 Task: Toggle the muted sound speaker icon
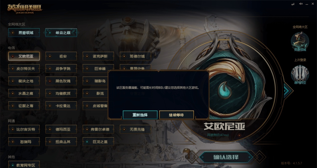(301, 4)
